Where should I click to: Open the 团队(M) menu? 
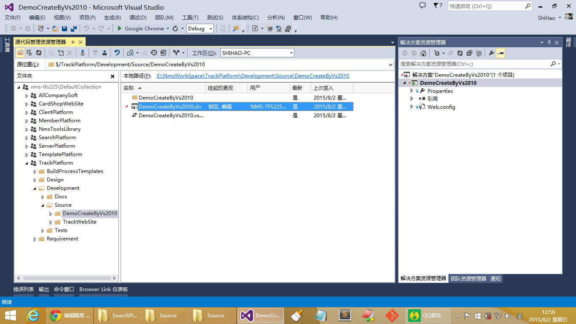pos(164,17)
